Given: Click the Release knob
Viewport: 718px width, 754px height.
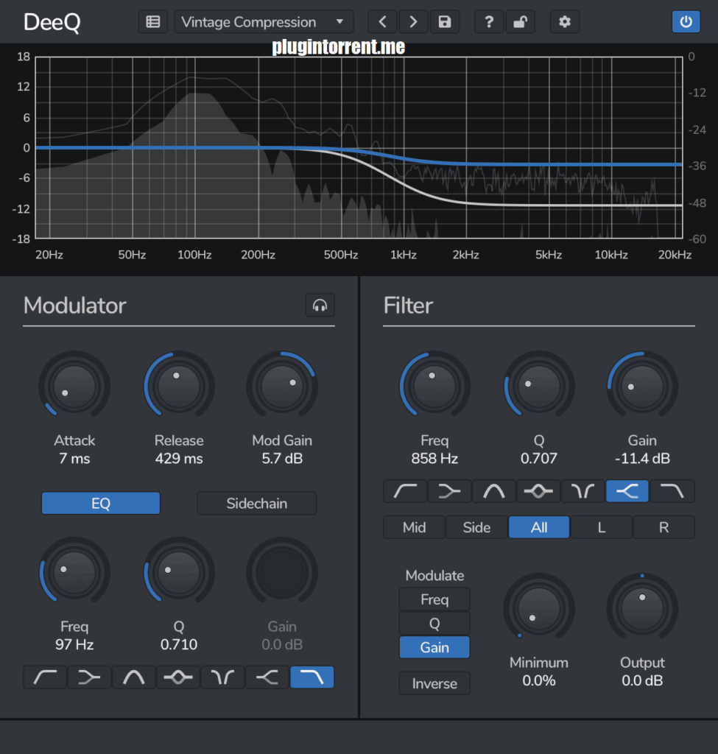Looking at the screenshot, I should click(x=179, y=386).
